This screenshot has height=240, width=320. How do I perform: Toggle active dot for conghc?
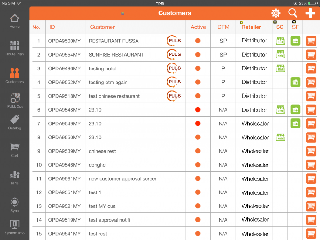(198, 165)
